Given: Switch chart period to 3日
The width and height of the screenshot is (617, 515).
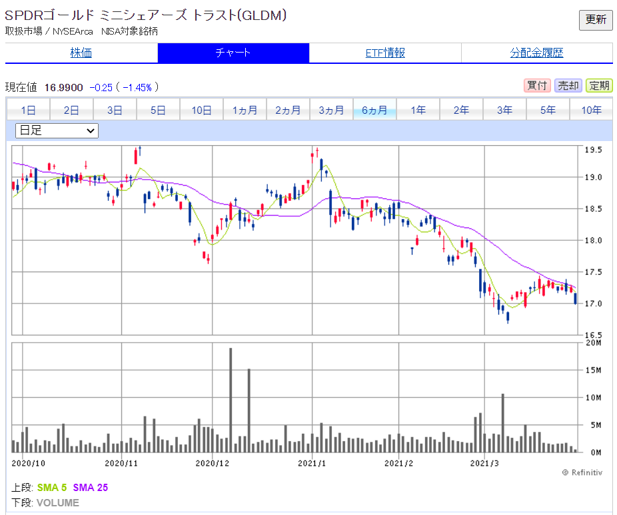Looking at the screenshot, I should coord(115,110).
